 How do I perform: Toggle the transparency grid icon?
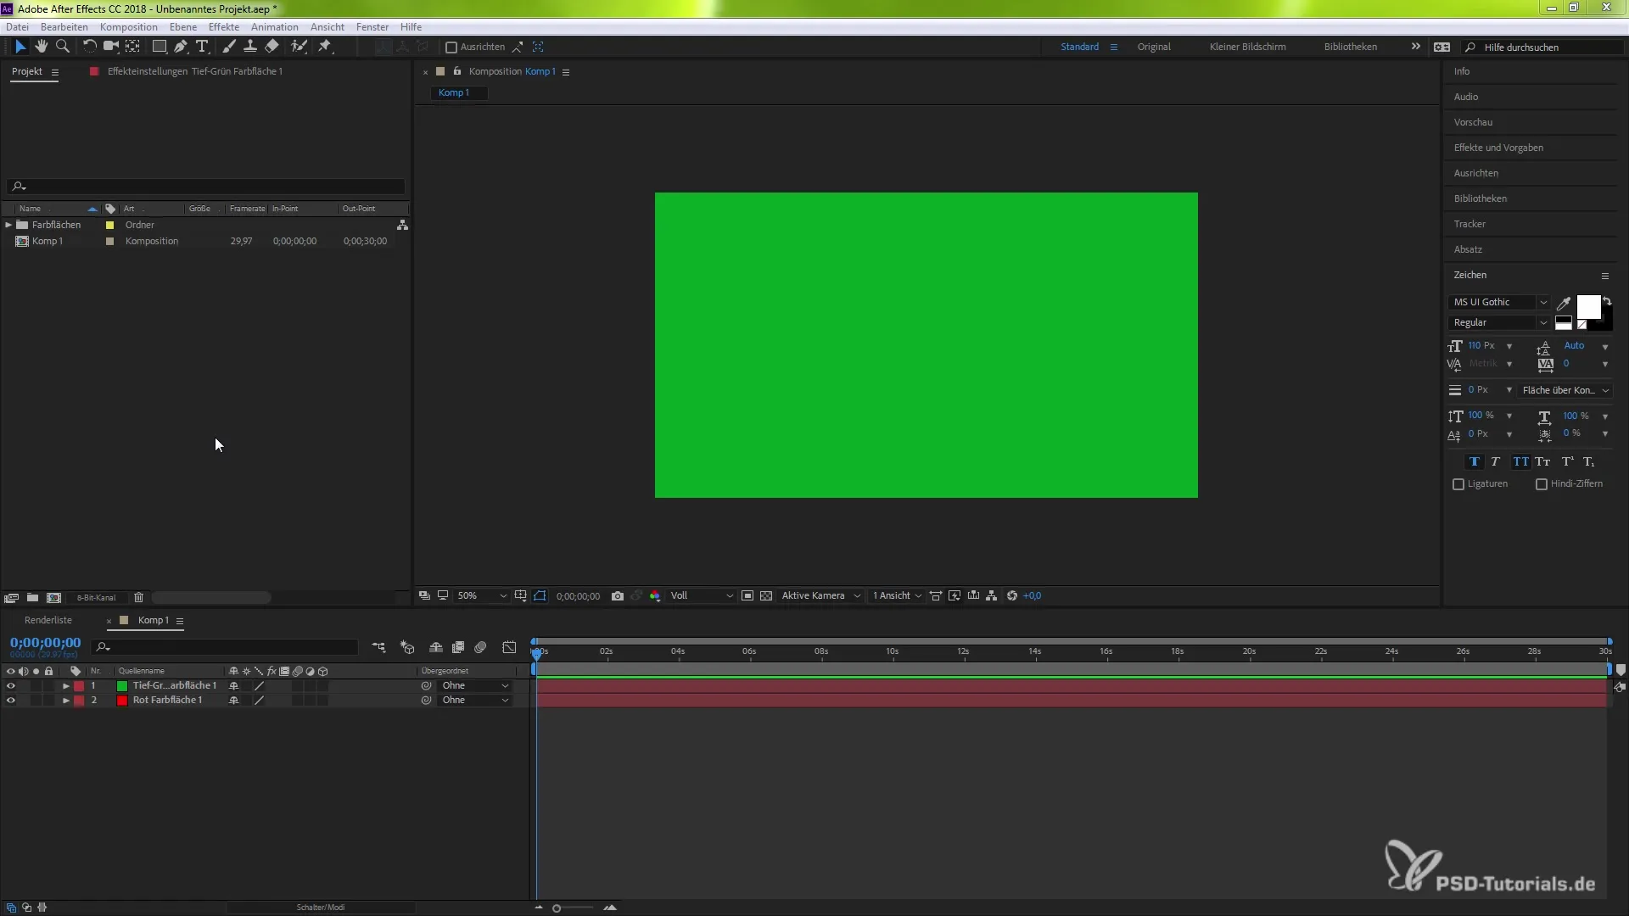(766, 596)
